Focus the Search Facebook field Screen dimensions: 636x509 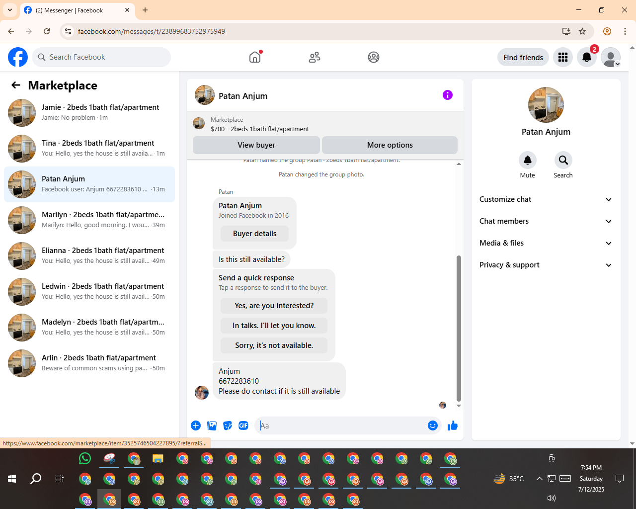[x=101, y=57]
